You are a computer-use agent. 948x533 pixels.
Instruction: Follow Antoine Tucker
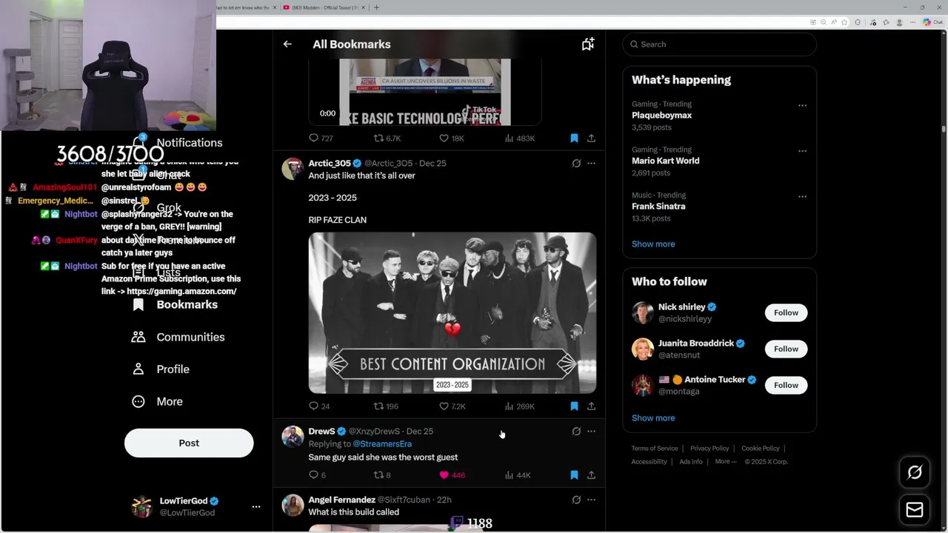(786, 385)
